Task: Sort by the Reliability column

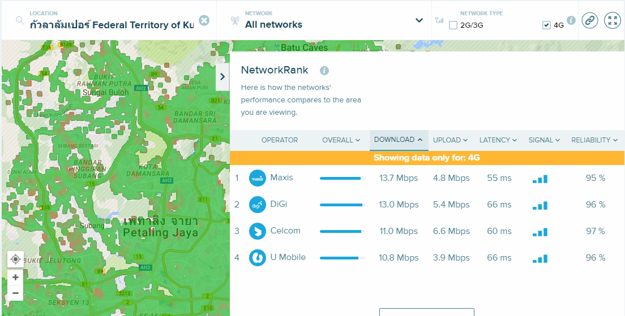Action: click(x=594, y=140)
